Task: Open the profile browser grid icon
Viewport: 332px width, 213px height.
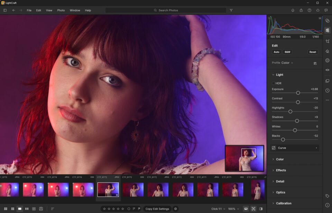Action: pyautogui.click(x=315, y=63)
